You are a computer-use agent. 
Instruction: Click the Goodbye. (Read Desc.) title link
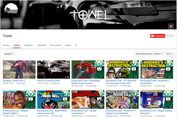click(x=14, y=80)
